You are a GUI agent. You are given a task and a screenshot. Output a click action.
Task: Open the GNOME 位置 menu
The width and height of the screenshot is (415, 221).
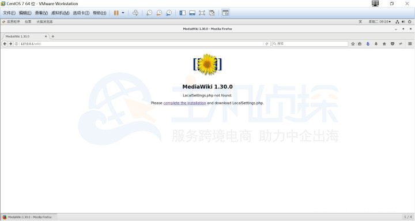[x=28, y=22]
